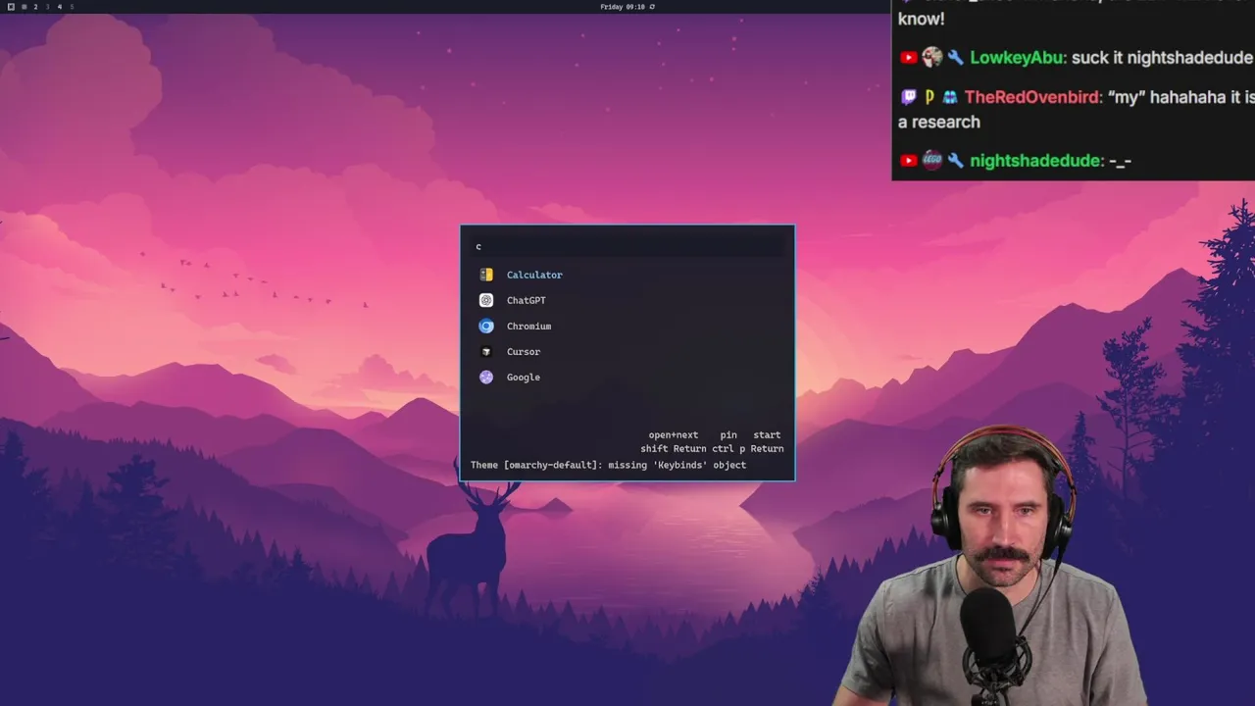This screenshot has width=1255, height=706.
Task: Click the update refresh icon beside the clock
Action: tap(652, 7)
